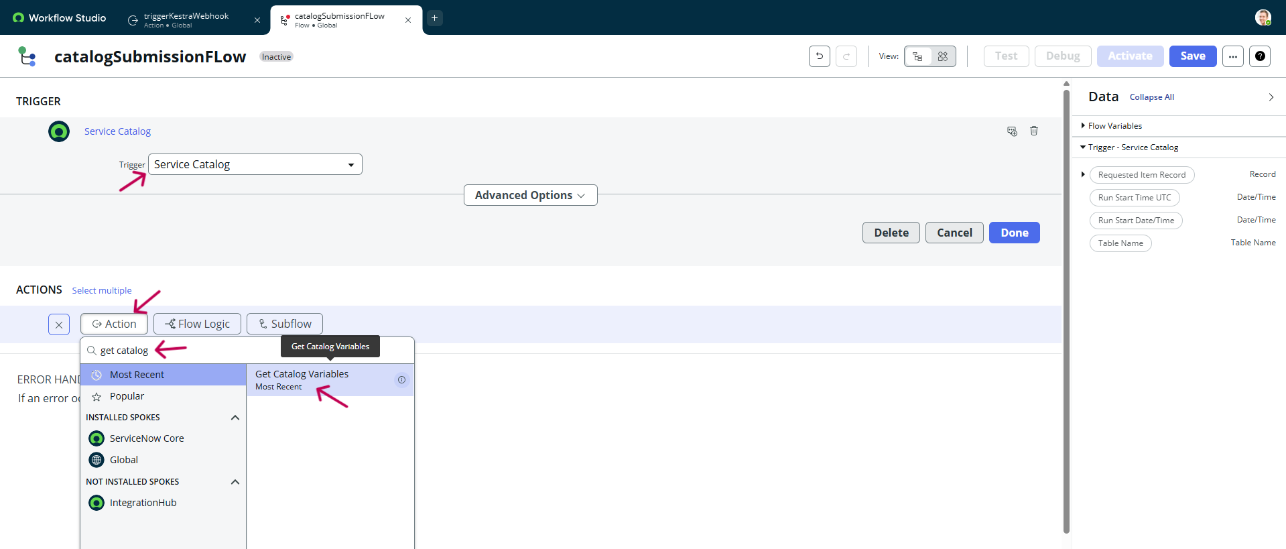Screen dimensions: 1286x549
Task: Click the Select multiple link
Action: click(x=102, y=290)
